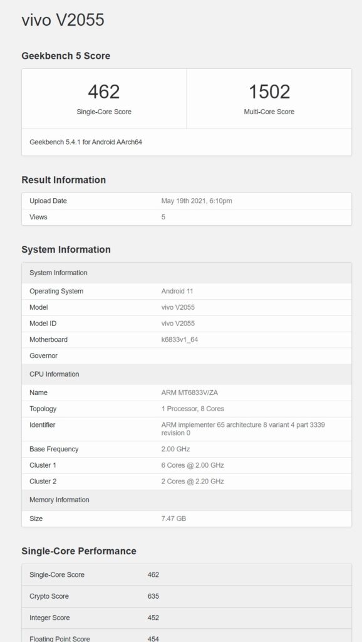Click the 'ARM MT6833V/ZA' CPU name
This screenshot has height=642, width=362.
(189, 392)
